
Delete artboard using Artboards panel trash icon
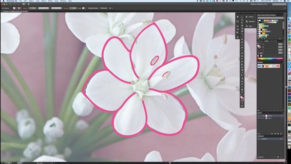click(x=281, y=157)
